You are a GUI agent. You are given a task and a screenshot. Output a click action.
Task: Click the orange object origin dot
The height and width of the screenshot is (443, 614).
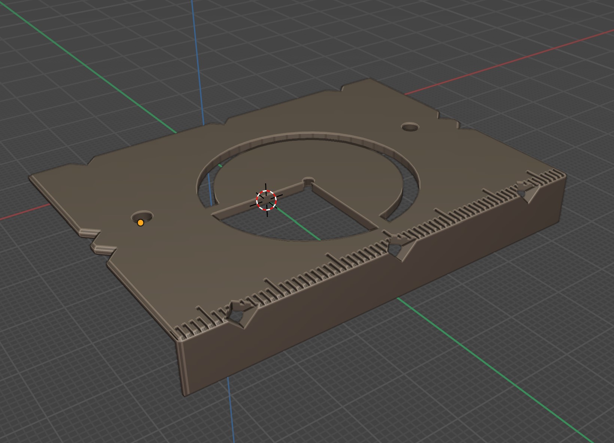(x=140, y=223)
